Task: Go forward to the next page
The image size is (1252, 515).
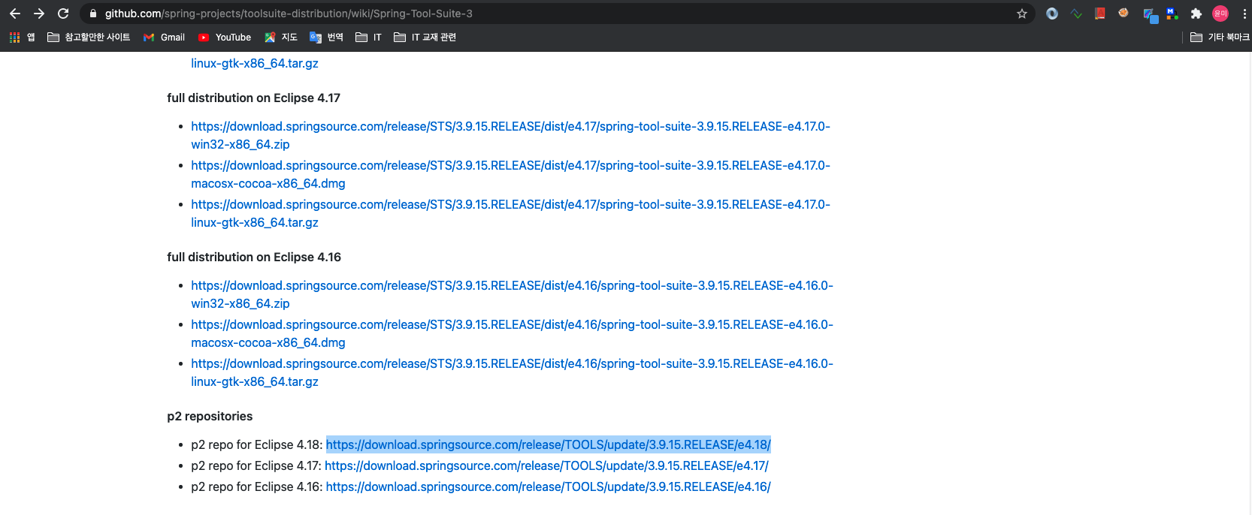Action: pos(39,14)
